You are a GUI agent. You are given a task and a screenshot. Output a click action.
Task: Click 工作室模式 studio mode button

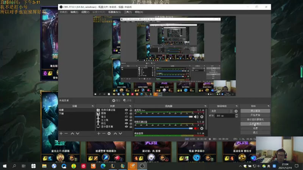point(255,124)
